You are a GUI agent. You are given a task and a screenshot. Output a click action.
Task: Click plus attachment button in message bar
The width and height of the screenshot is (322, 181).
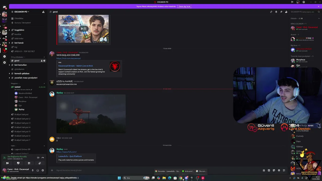pos(52,170)
